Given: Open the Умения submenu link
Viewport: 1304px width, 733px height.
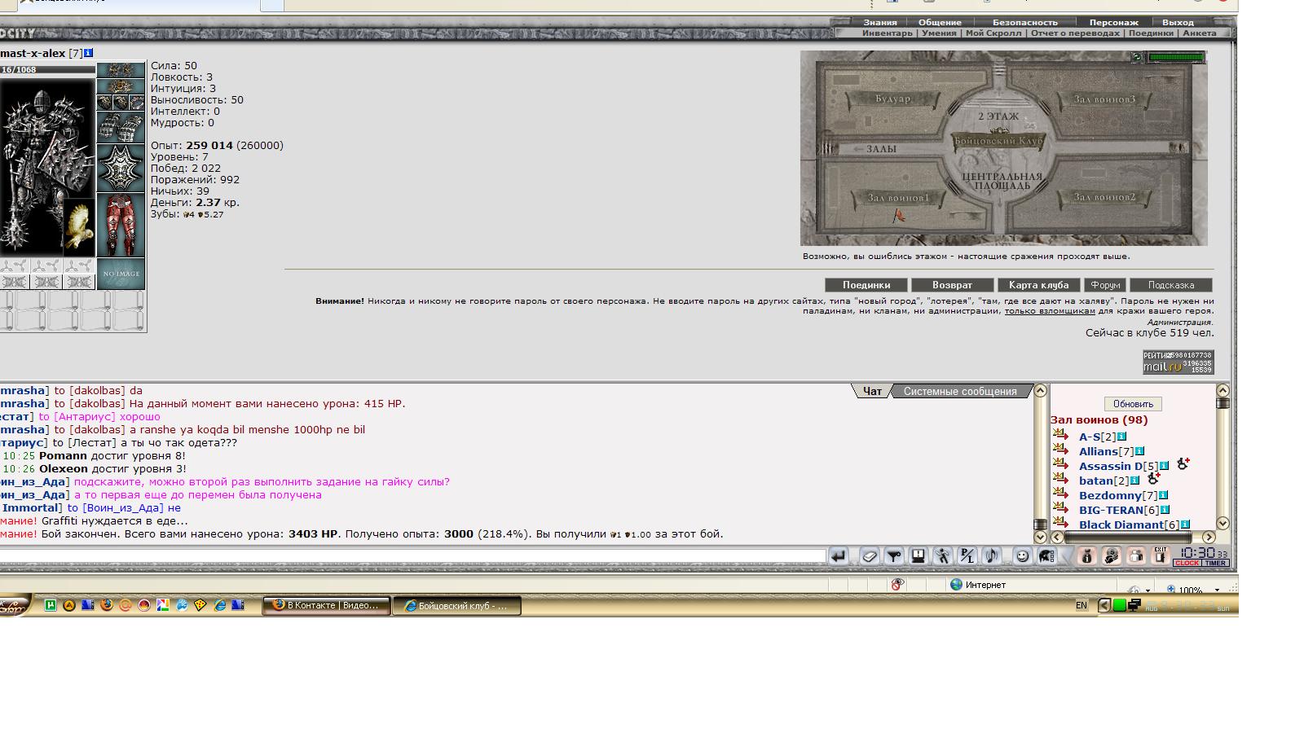Looking at the screenshot, I should (x=940, y=33).
